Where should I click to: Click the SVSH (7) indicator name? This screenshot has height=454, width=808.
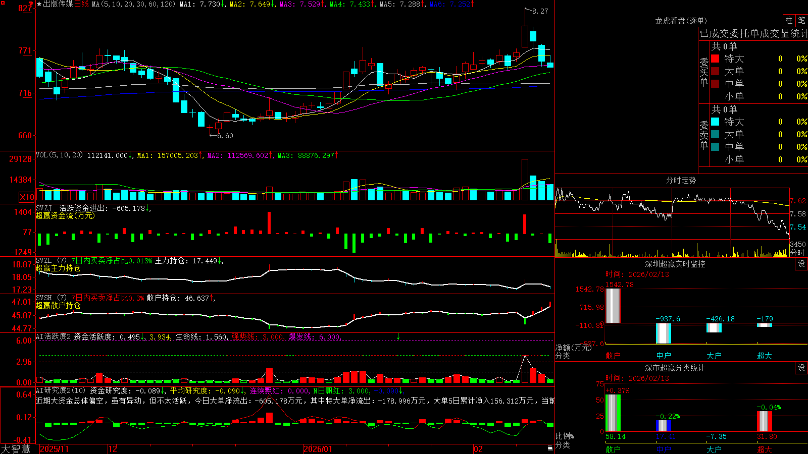[51, 298]
